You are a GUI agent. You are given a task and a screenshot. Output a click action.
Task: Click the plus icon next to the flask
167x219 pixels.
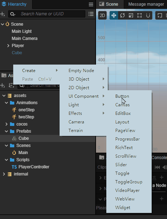[x=162, y=177]
